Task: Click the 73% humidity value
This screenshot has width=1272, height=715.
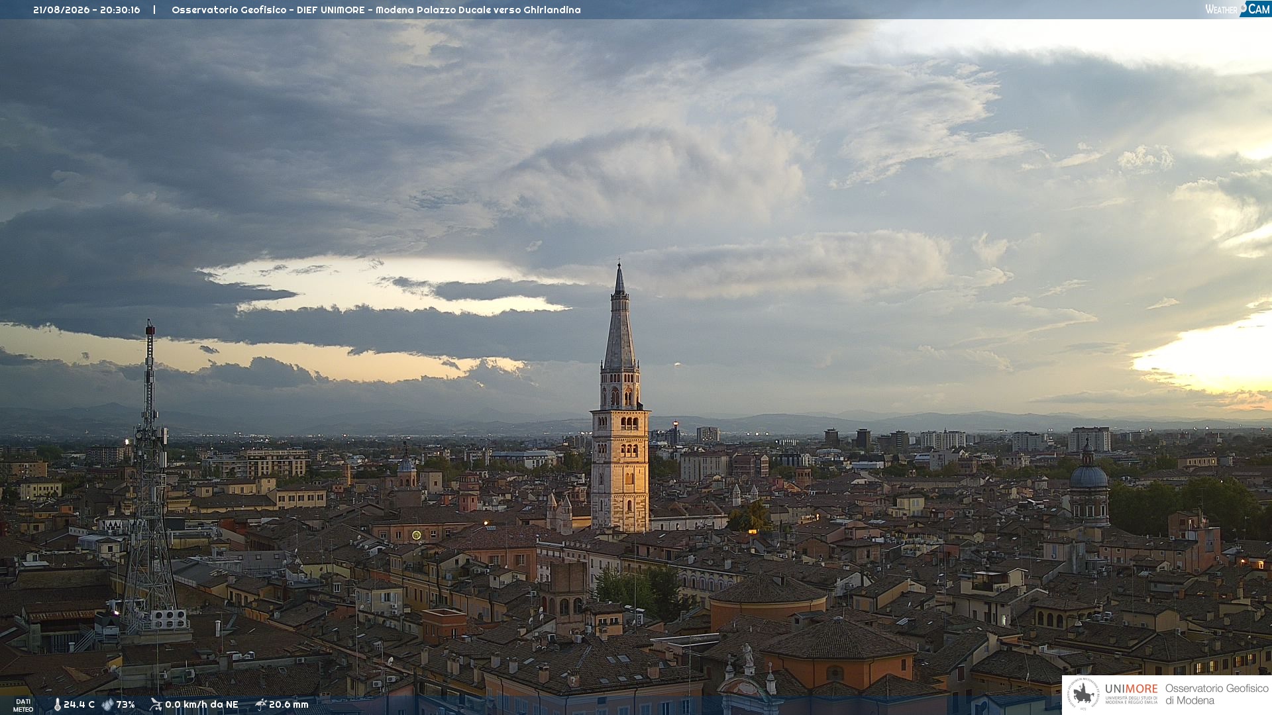Action: pos(125,705)
